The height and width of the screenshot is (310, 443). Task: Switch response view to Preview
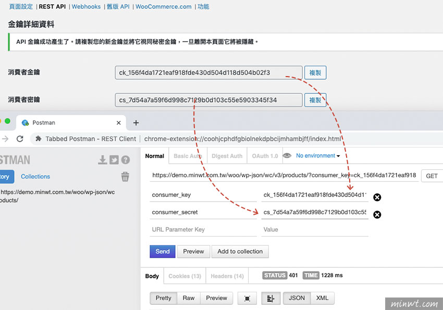tap(216, 298)
